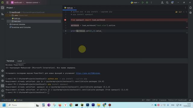This screenshot has width=193, height=108.
Task: Open the testExcell project dropdown
Action: [17, 2]
